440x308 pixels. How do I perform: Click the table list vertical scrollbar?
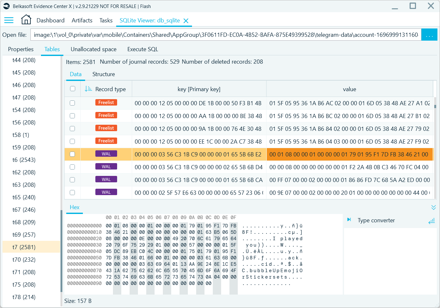pos(61,249)
